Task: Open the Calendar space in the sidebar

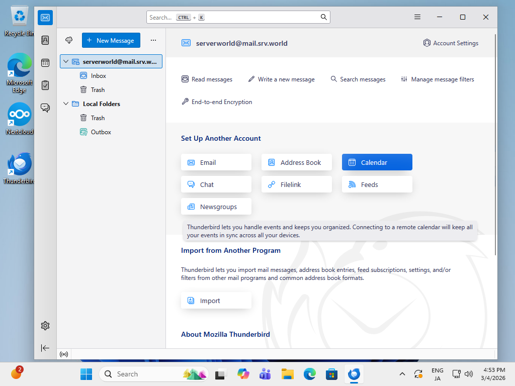Action: [x=45, y=63]
